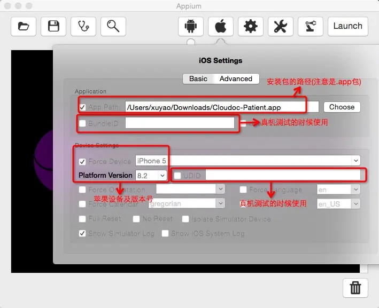Uncheck the App Path checkbox
The width and height of the screenshot is (379, 308).
[82, 107]
